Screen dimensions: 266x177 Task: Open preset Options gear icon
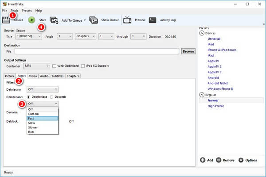(241, 160)
